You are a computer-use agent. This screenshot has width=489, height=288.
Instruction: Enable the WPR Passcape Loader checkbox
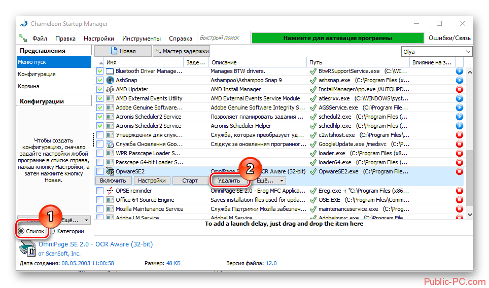pyautogui.click(x=100, y=153)
